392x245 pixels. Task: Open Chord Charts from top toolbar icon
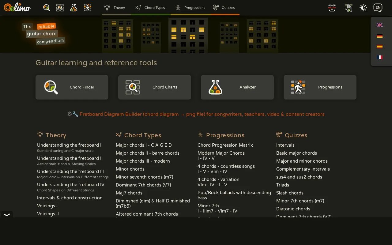60,8
